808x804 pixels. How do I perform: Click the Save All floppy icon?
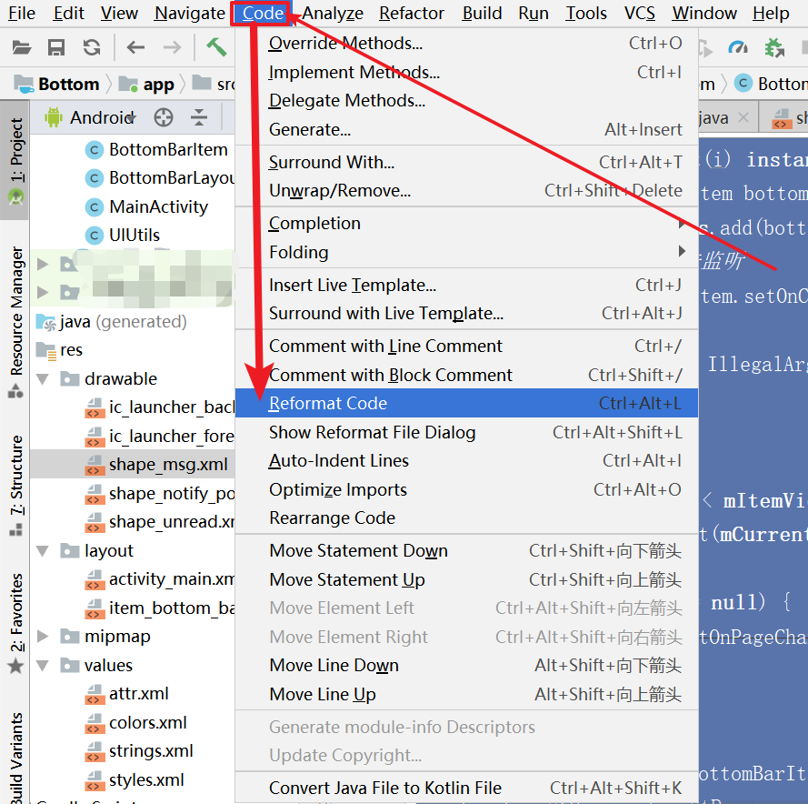(x=56, y=48)
